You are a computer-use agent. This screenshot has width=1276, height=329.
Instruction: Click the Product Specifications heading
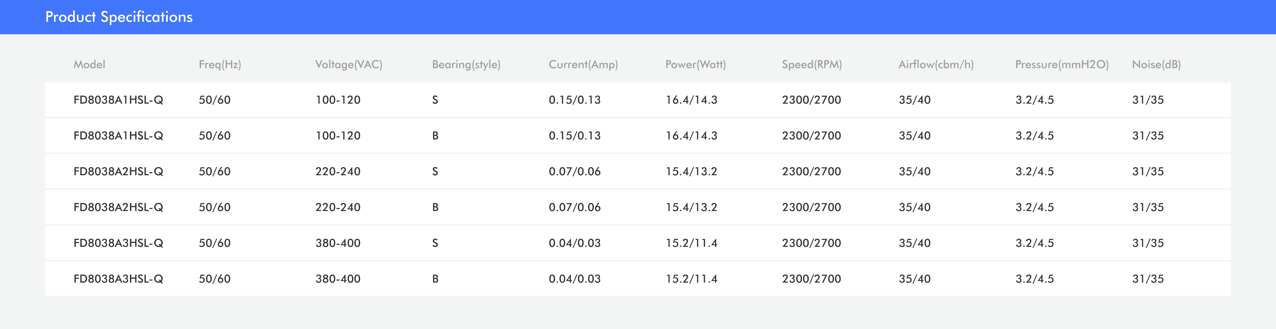[x=119, y=17]
